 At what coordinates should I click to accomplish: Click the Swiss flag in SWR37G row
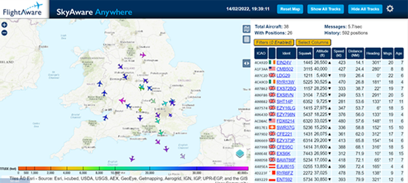click(x=272, y=127)
